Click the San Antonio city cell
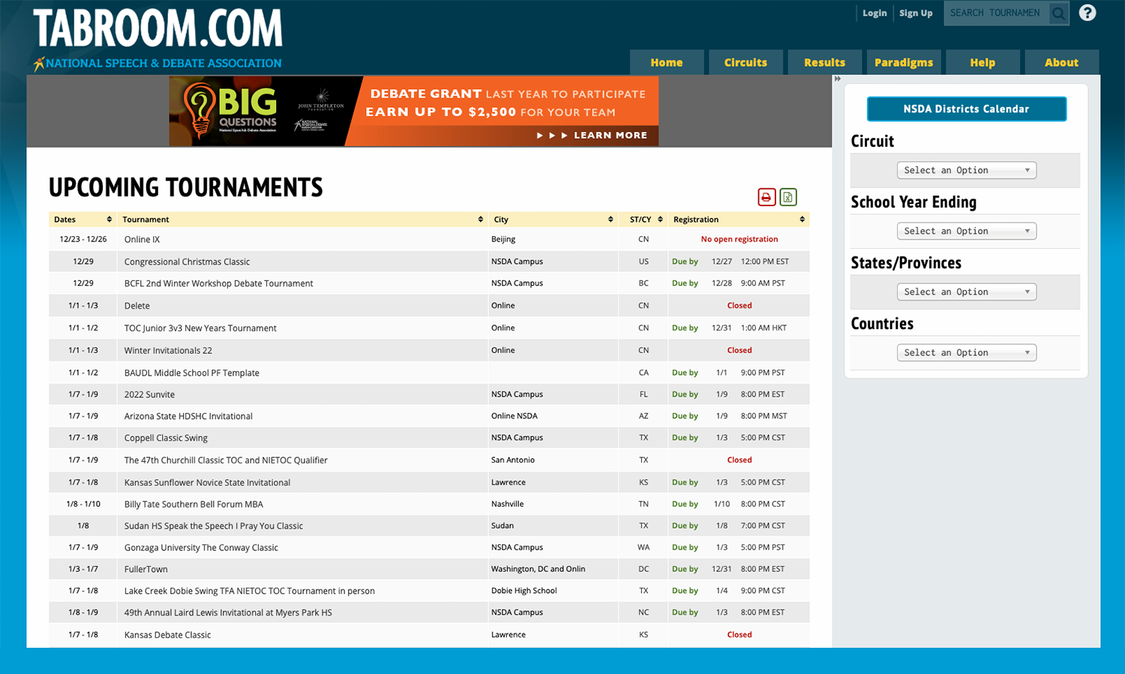Screen dimensions: 1125x674 [x=513, y=460]
